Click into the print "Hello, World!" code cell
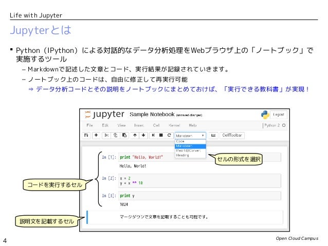The height and width of the screenshot is (246, 328). [199, 157]
